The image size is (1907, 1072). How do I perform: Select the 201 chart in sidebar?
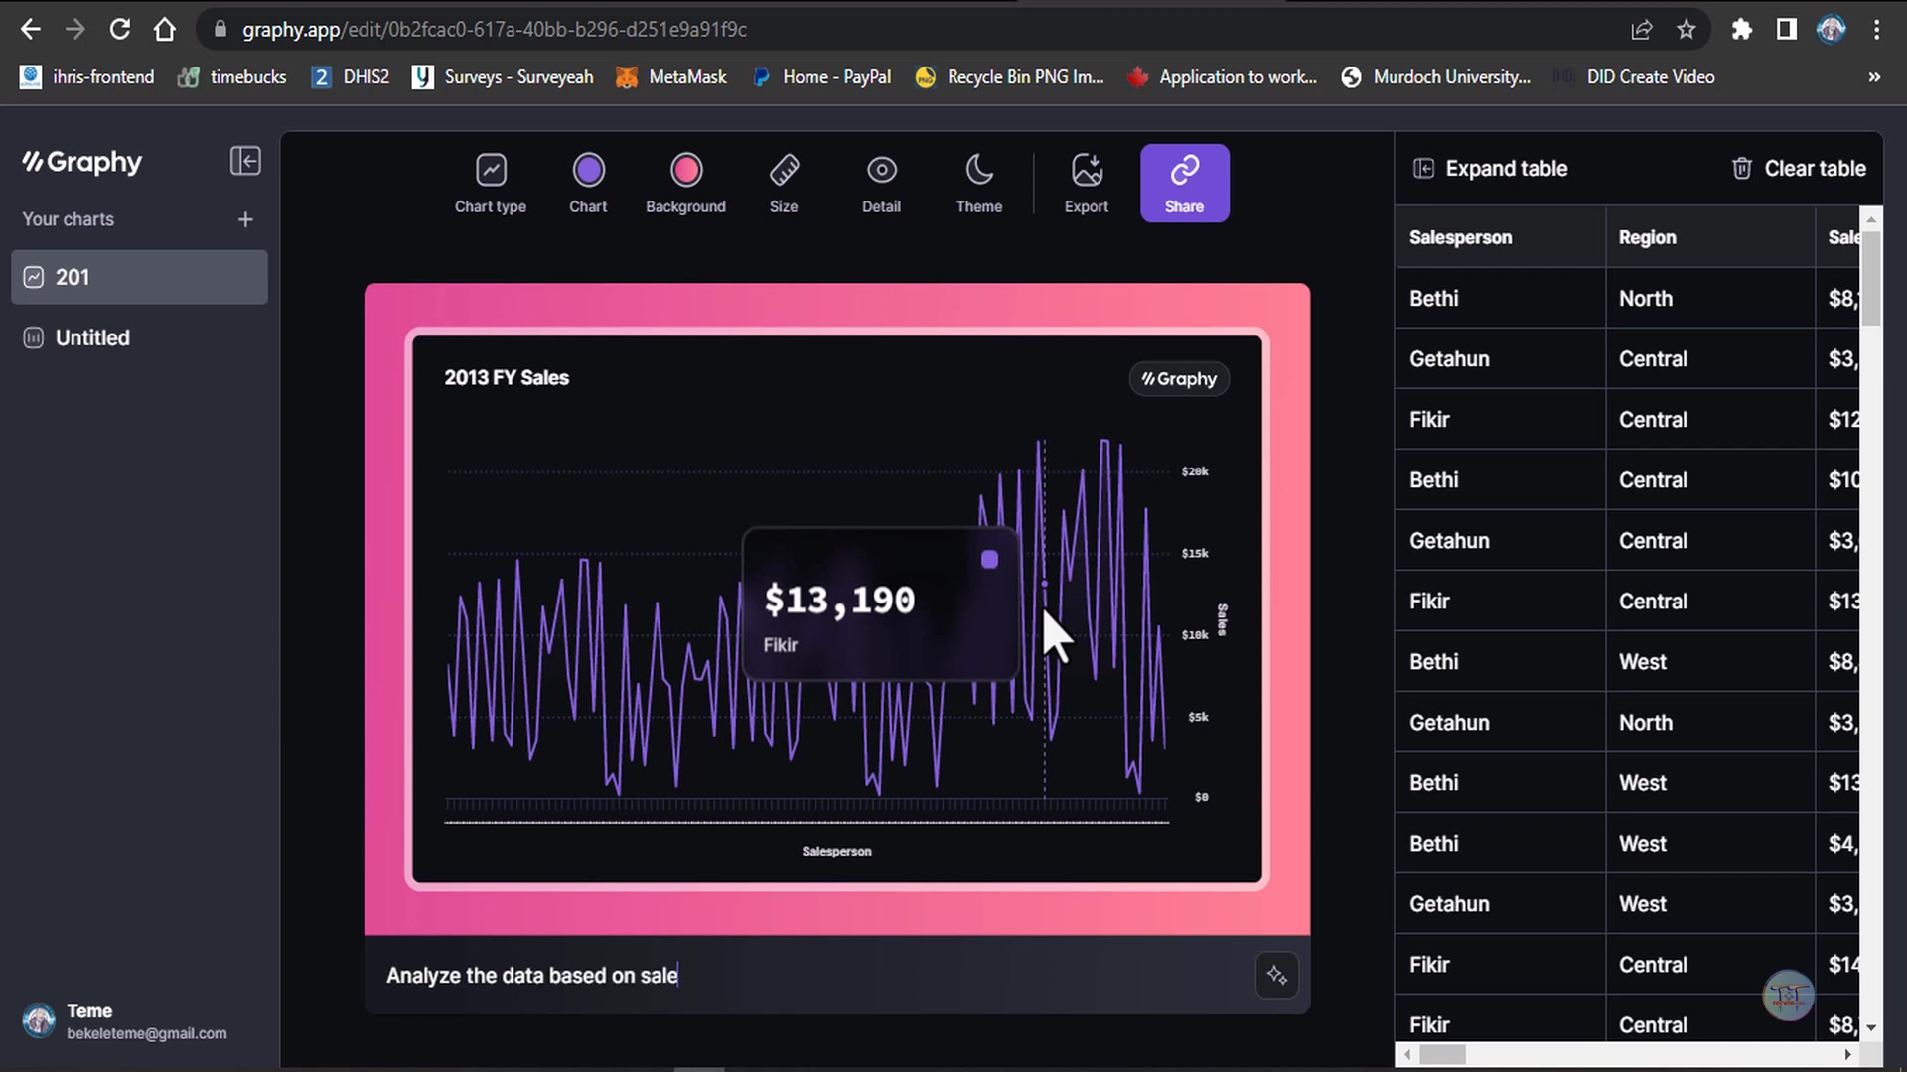point(139,277)
